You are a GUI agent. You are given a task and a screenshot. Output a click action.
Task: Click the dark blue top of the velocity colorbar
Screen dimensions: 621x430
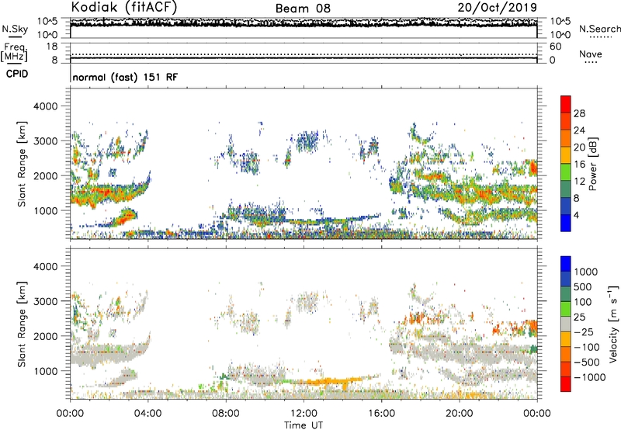[566, 264]
